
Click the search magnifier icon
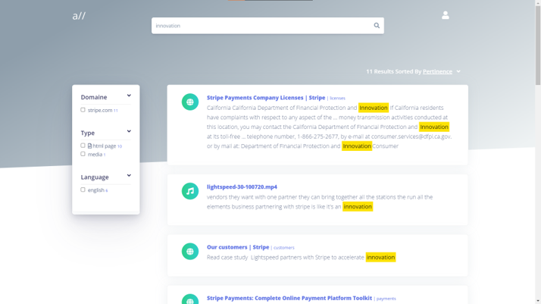pyautogui.click(x=377, y=26)
